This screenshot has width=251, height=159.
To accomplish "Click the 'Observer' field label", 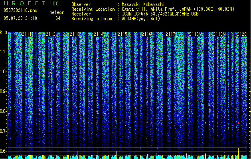I will 81,4.
